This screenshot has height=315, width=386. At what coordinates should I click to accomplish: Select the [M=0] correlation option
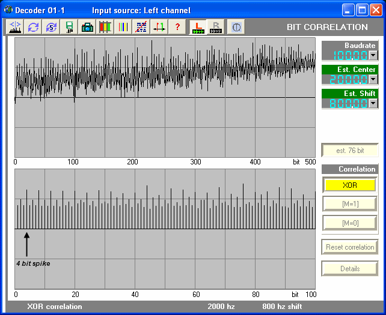pyautogui.click(x=350, y=223)
